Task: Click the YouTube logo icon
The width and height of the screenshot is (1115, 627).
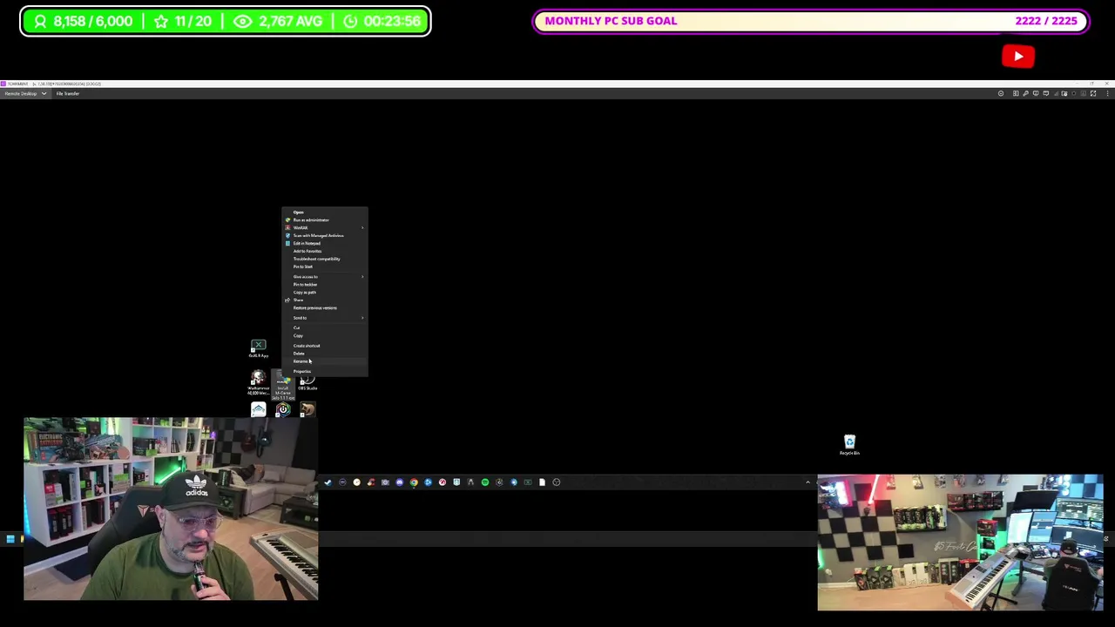Action: point(1018,57)
